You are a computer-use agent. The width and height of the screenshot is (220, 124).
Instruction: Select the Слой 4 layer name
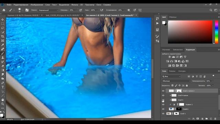coord(180,100)
